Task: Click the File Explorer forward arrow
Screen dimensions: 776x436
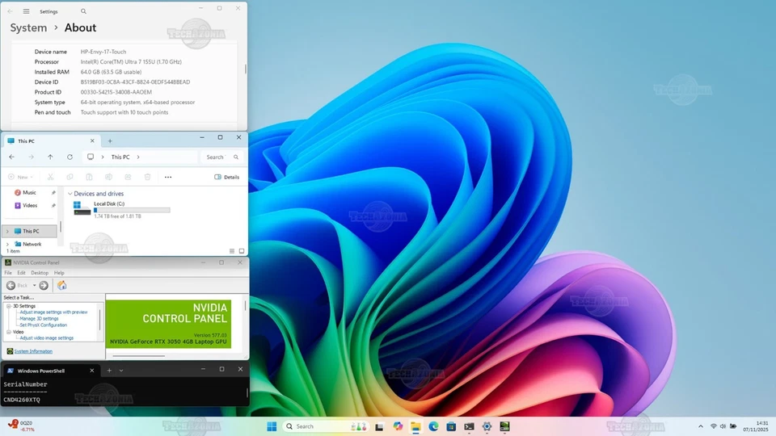Action: [32, 157]
